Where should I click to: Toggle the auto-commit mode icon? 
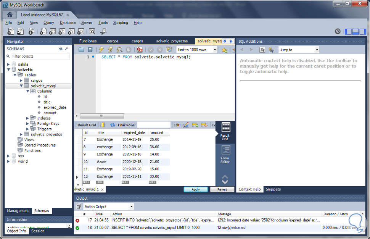pyautogui.click(x=169, y=50)
